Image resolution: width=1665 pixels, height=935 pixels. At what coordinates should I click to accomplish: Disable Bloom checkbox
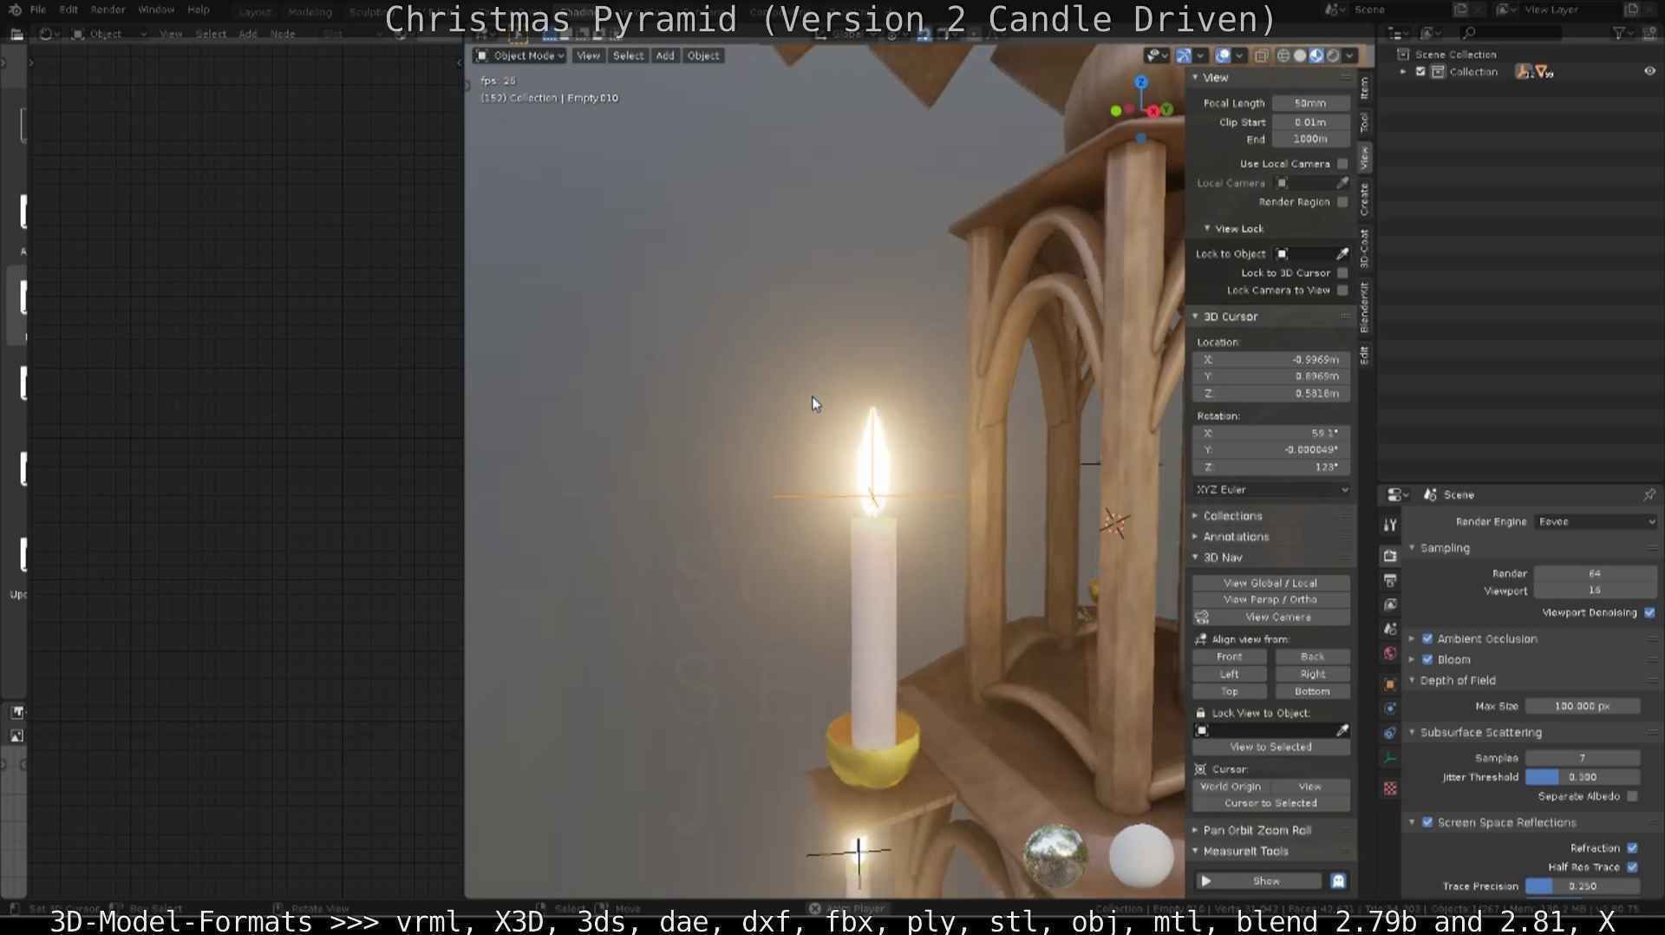[1427, 660]
